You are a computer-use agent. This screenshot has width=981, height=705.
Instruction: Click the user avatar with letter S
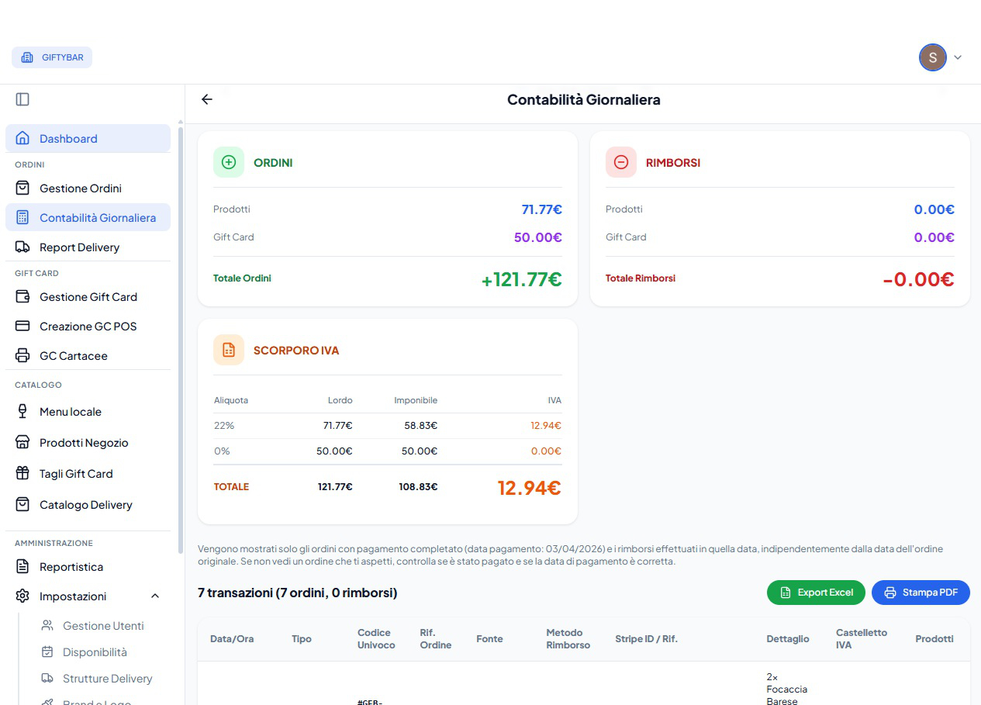933,57
